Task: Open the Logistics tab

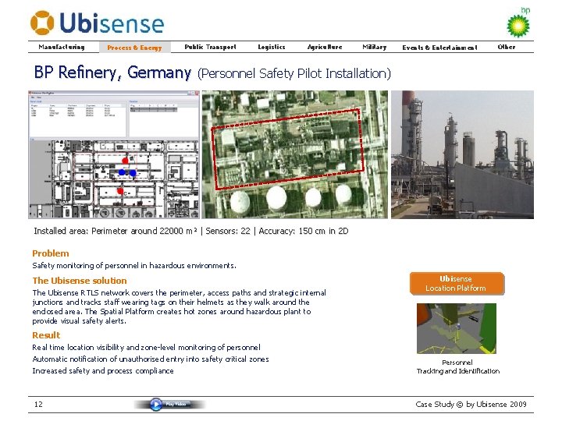Action: (x=272, y=47)
